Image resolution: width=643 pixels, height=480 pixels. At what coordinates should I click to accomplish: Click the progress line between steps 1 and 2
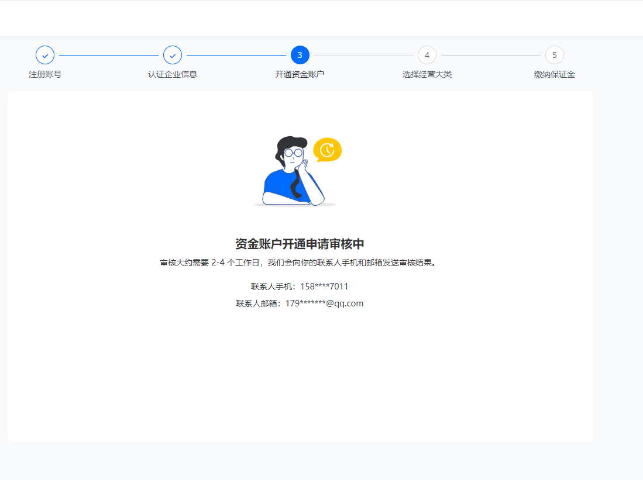coord(109,55)
